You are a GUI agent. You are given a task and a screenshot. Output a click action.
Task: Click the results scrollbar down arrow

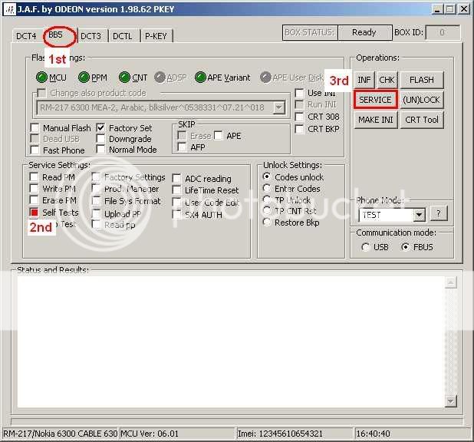tap(450, 401)
